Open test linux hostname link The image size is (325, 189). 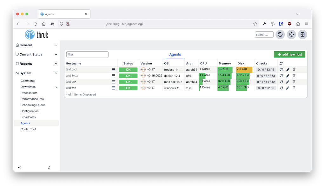click(x=72, y=75)
